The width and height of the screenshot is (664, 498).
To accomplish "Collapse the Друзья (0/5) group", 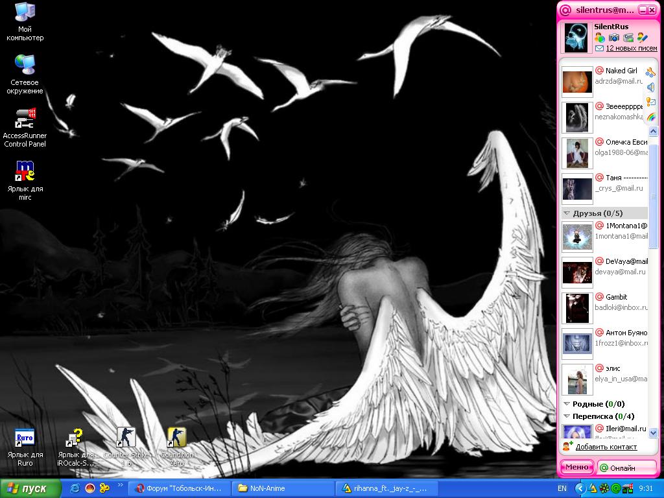I will tap(567, 213).
